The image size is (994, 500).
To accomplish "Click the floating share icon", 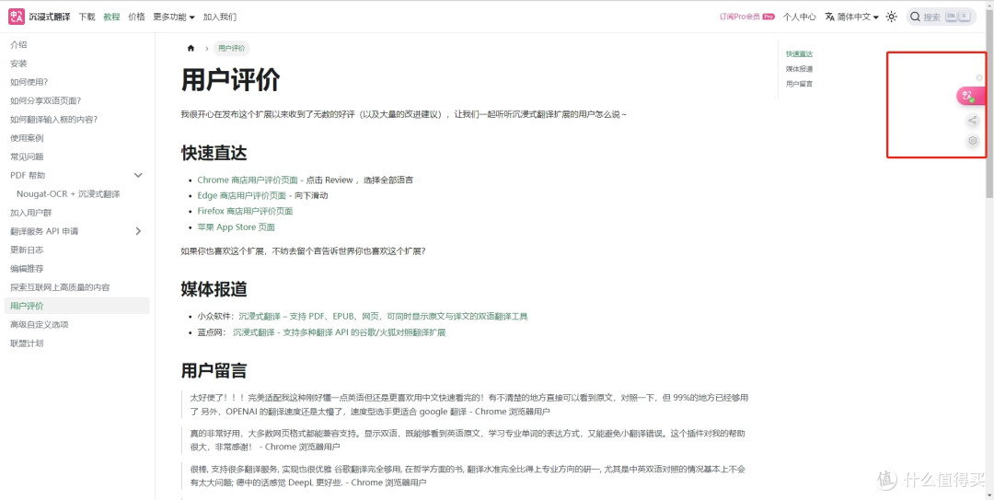I will click(973, 120).
